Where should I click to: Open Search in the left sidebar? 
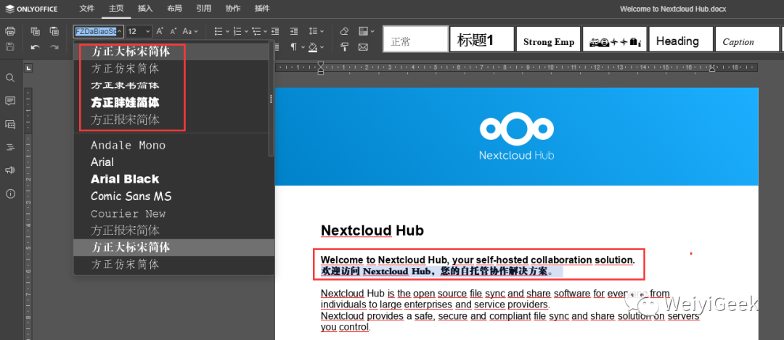point(10,78)
